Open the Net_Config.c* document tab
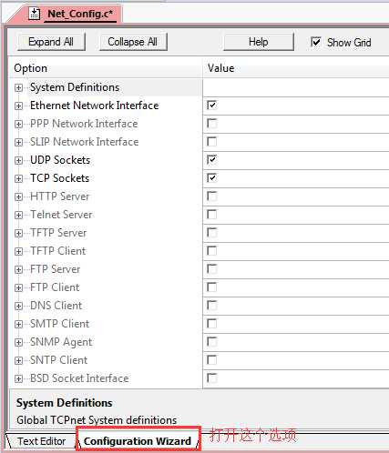The width and height of the screenshot is (389, 453). pyautogui.click(x=80, y=14)
